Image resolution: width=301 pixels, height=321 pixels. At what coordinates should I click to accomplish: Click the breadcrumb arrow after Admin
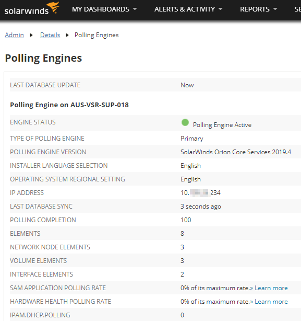31,35
